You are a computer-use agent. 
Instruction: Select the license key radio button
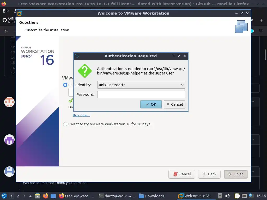(65, 85)
